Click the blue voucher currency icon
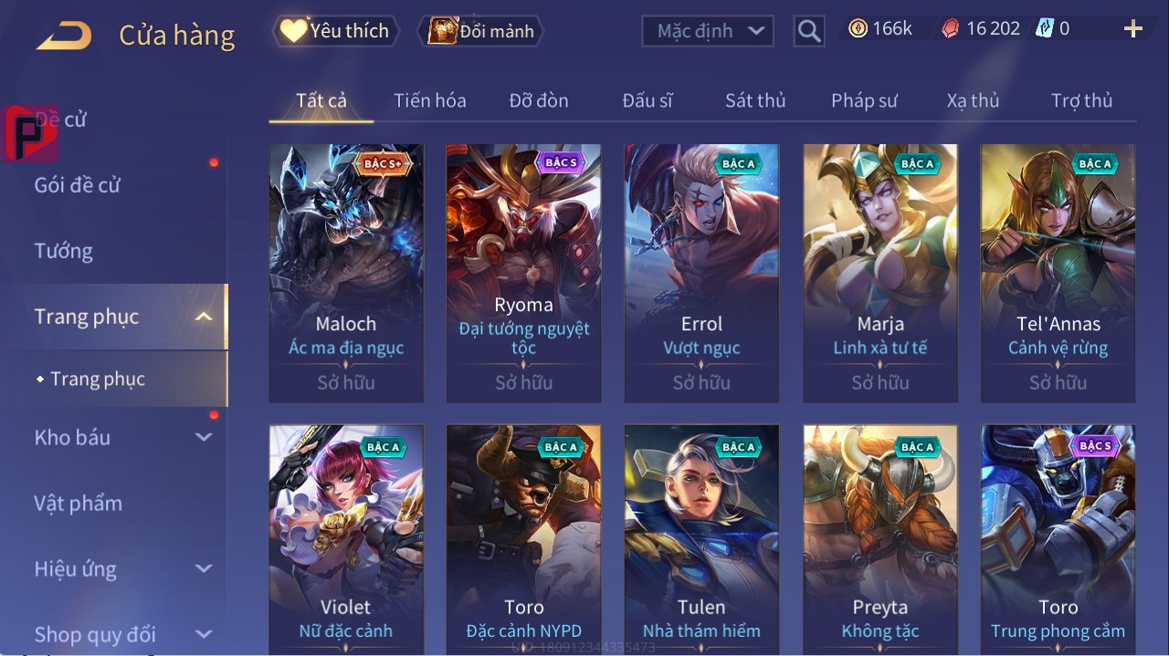1169x656 pixels. tap(1045, 28)
